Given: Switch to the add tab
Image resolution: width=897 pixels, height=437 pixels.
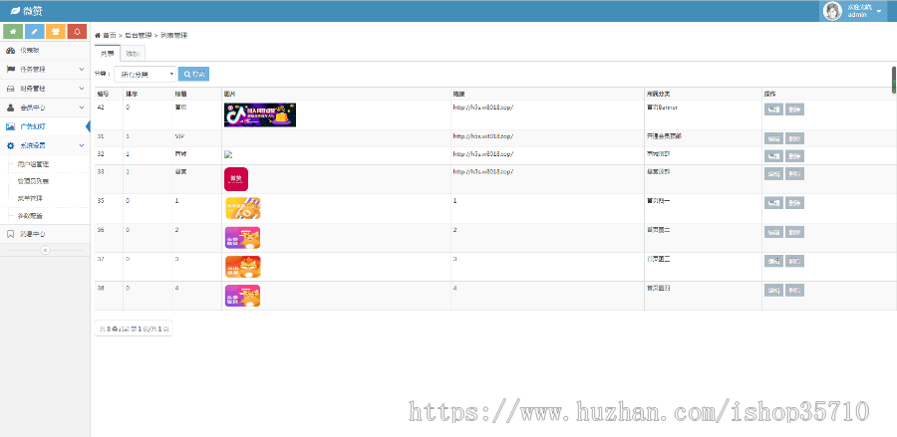Looking at the screenshot, I should point(133,54).
